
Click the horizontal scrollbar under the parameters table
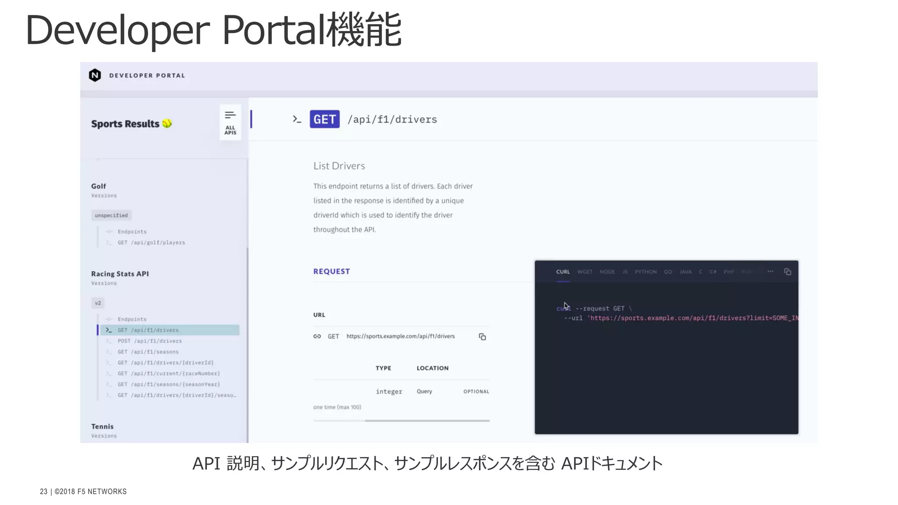pyautogui.click(x=427, y=420)
